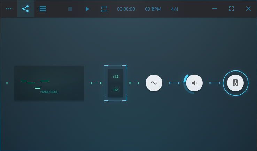Open the Piano Roll node
Screen dimensions: 257x151
click(x=49, y=83)
